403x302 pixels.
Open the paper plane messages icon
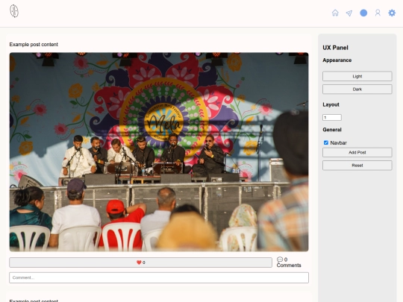point(349,13)
